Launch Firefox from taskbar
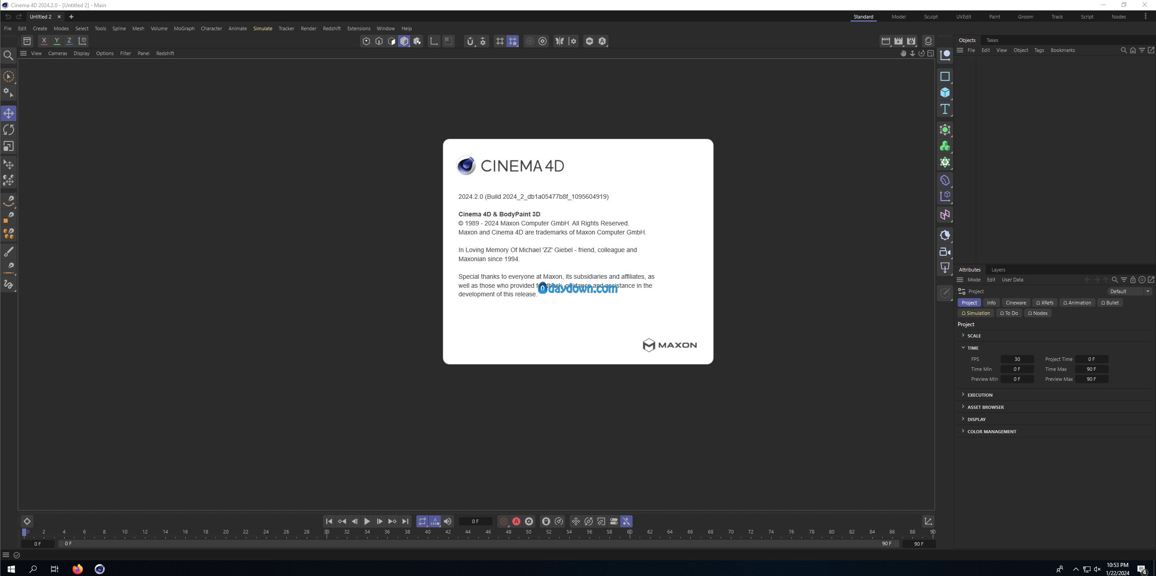Image resolution: width=1156 pixels, height=576 pixels. 78,569
